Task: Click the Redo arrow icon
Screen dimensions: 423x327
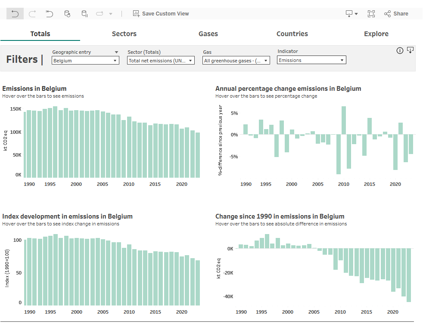Action: click(x=32, y=14)
